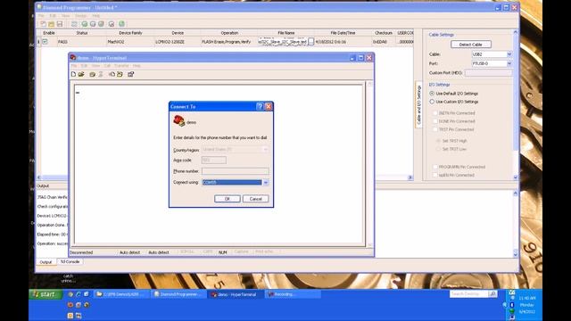This screenshot has width=571, height=321.
Task: Click the Search Desktop box in the taskbar
Action: (469, 293)
